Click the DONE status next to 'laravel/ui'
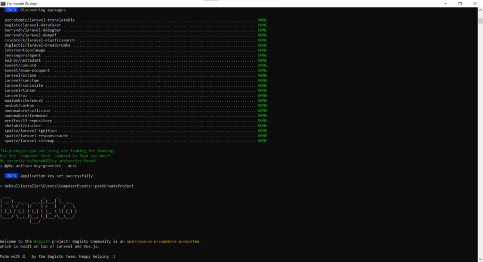483x262 pixels. pos(262,96)
